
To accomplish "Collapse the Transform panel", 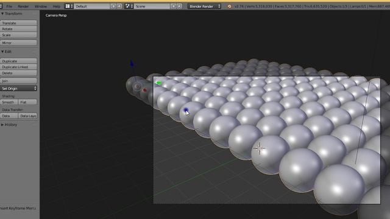I will pos(12,13).
